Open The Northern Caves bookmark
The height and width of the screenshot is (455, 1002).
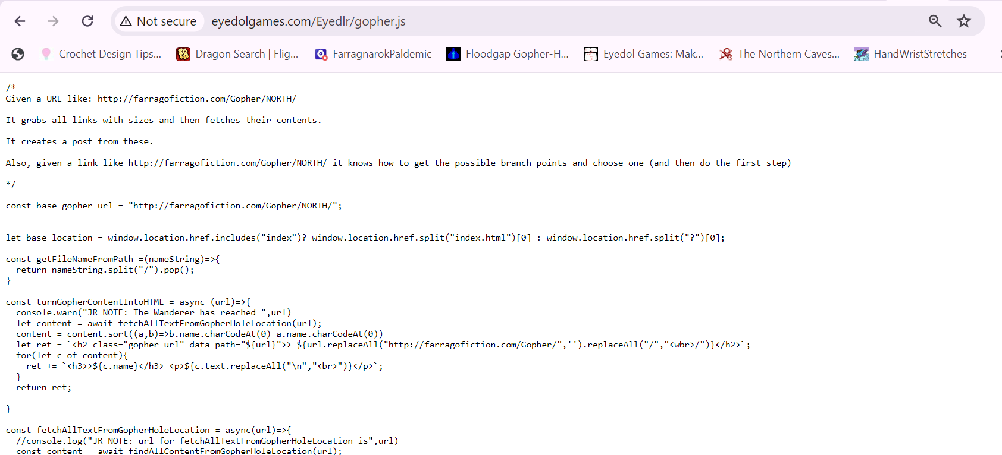[x=779, y=54]
